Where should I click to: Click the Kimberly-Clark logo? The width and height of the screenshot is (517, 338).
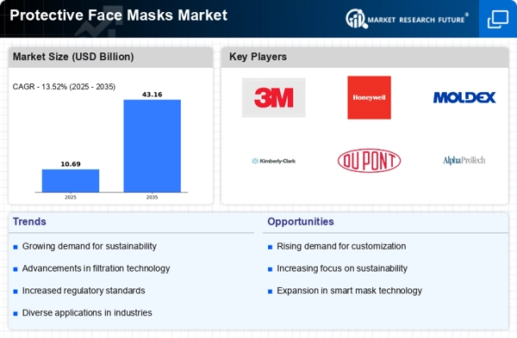[x=274, y=161]
